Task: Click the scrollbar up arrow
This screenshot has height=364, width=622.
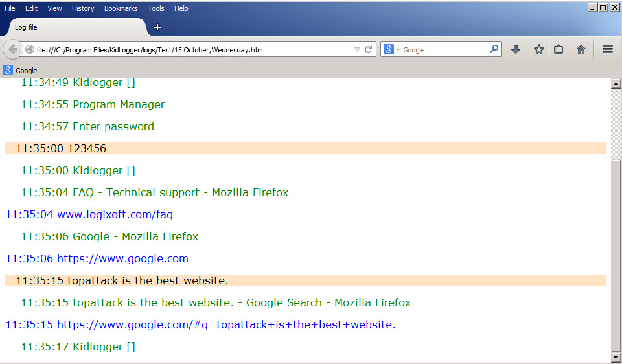Action: [616, 84]
